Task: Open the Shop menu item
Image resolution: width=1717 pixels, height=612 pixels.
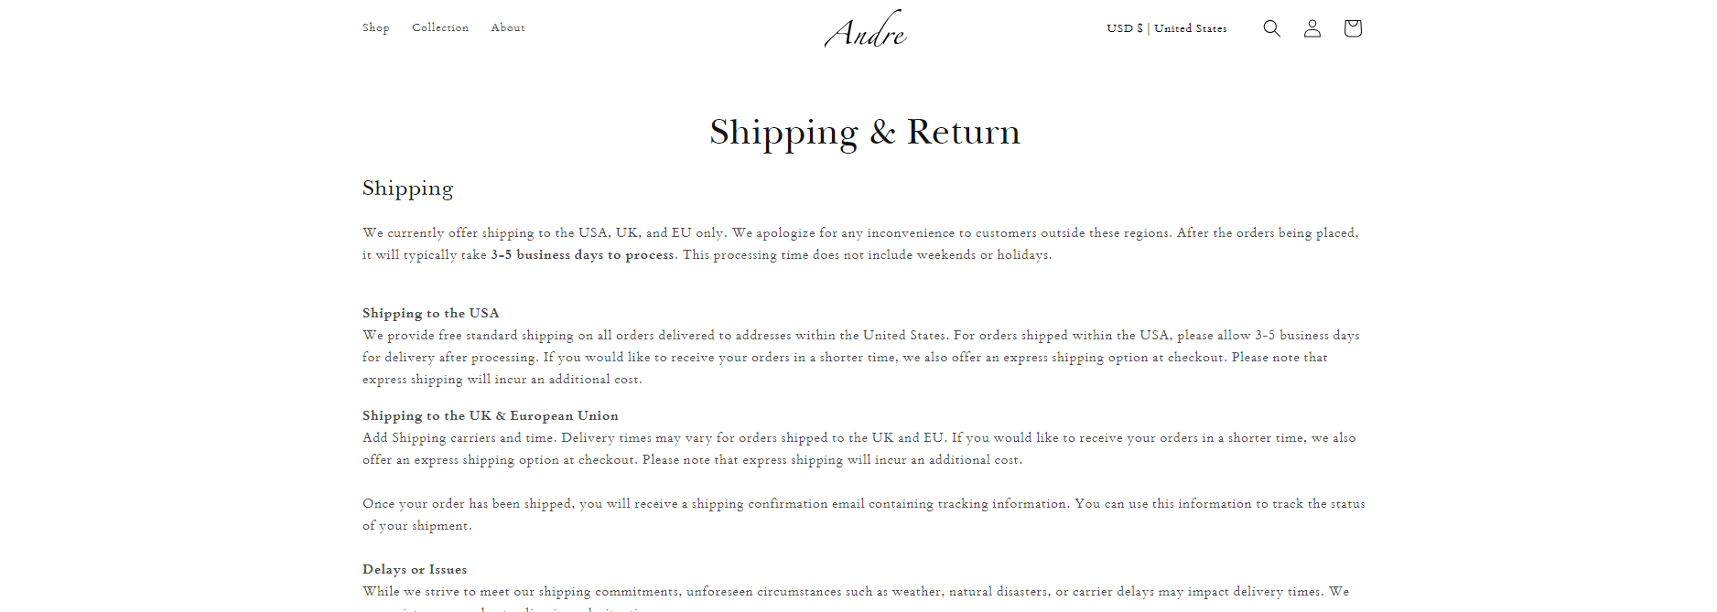Action: (375, 27)
